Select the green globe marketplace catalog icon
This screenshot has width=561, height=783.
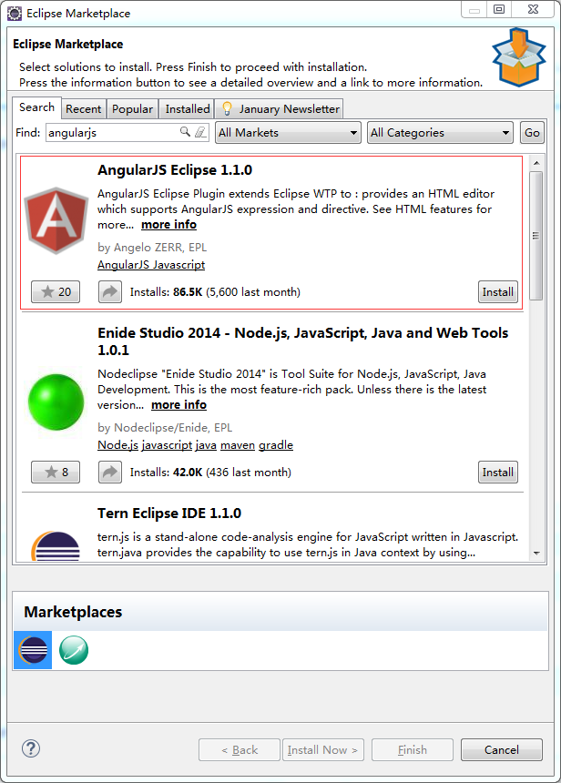(x=74, y=650)
